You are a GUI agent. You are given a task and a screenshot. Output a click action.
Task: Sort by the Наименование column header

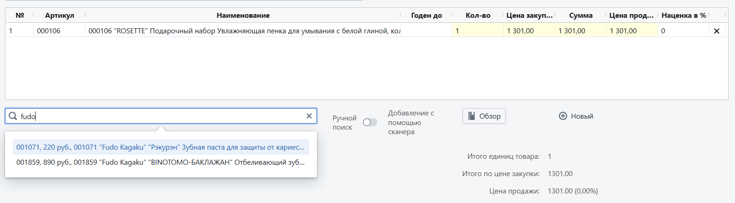point(243,15)
